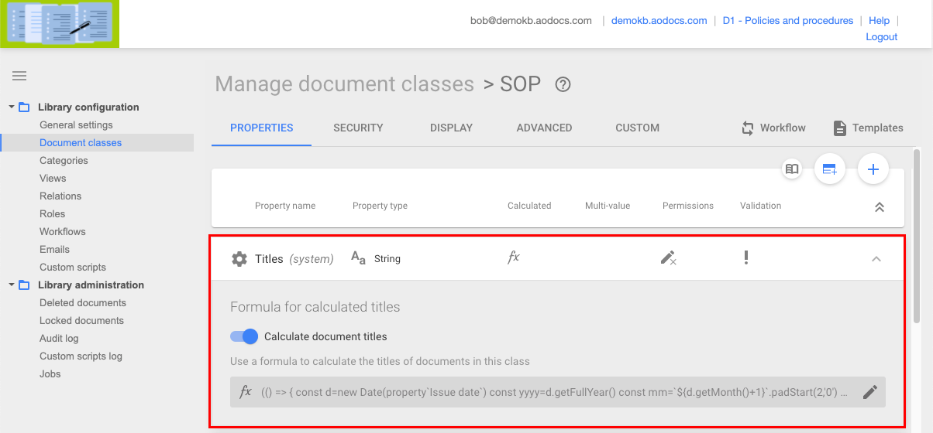Collapse the Library administration tree arrow
This screenshot has width=933, height=433.
coord(12,285)
